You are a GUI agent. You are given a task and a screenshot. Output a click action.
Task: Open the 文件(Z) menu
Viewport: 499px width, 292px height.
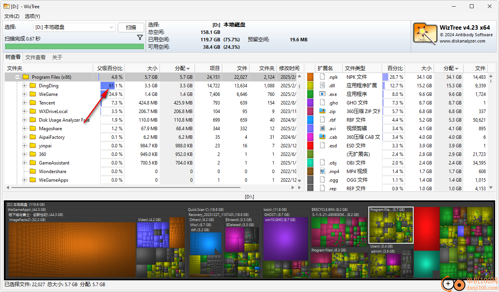[x=12, y=16]
